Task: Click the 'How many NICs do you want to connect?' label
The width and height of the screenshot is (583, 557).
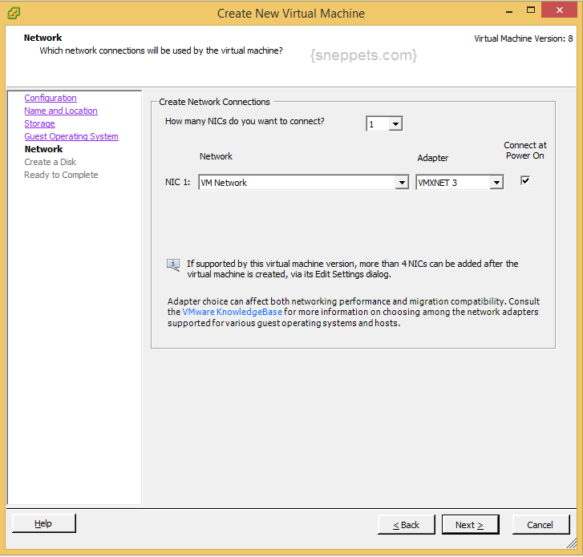Action: coord(245,122)
